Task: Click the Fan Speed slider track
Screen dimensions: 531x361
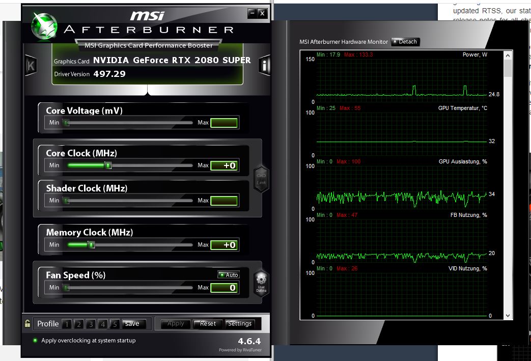Action: [x=129, y=288]
